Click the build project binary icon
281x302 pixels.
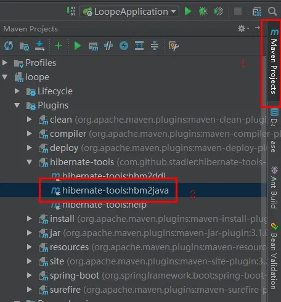71,11
